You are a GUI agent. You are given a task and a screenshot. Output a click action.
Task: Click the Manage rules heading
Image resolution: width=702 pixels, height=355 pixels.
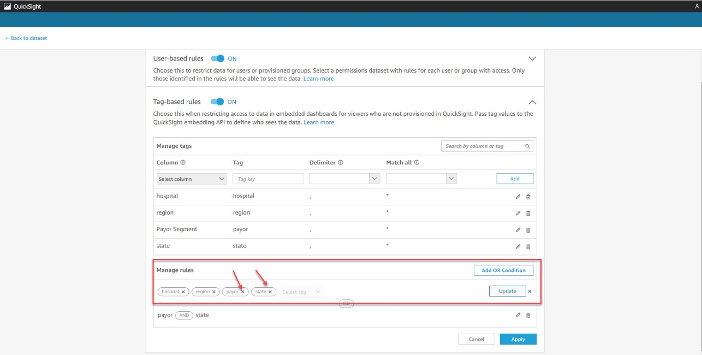175,270
